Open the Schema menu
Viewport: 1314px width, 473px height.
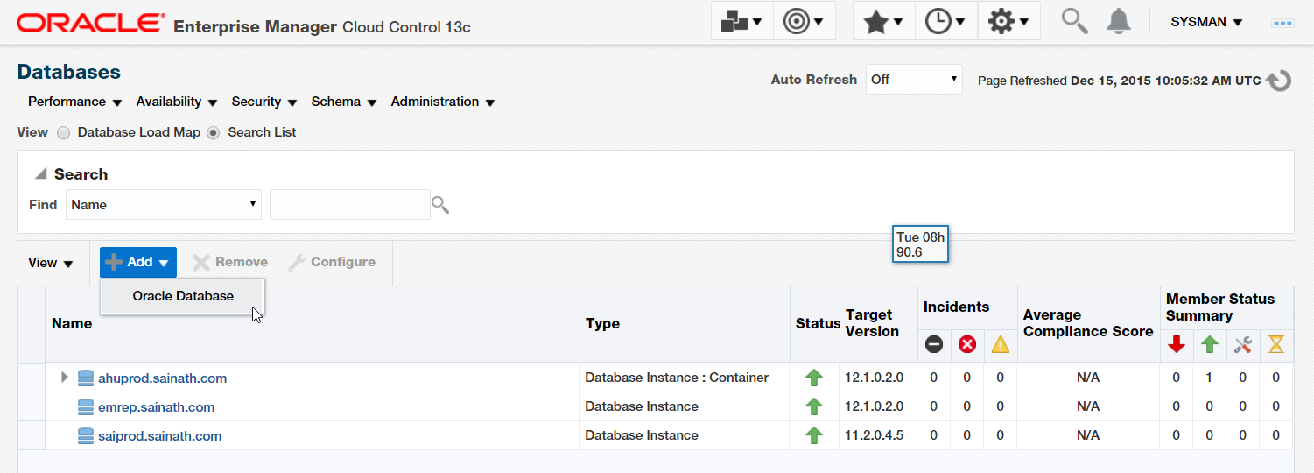point(344,102)
